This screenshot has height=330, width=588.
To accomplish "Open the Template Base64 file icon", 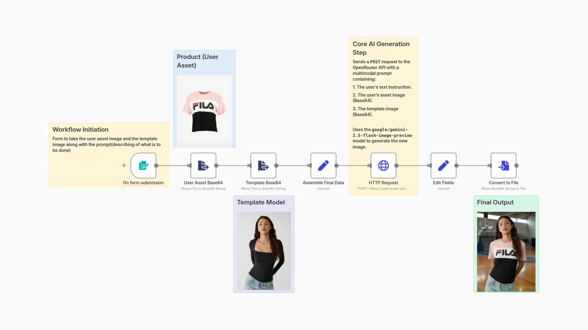I will point(263,165).
